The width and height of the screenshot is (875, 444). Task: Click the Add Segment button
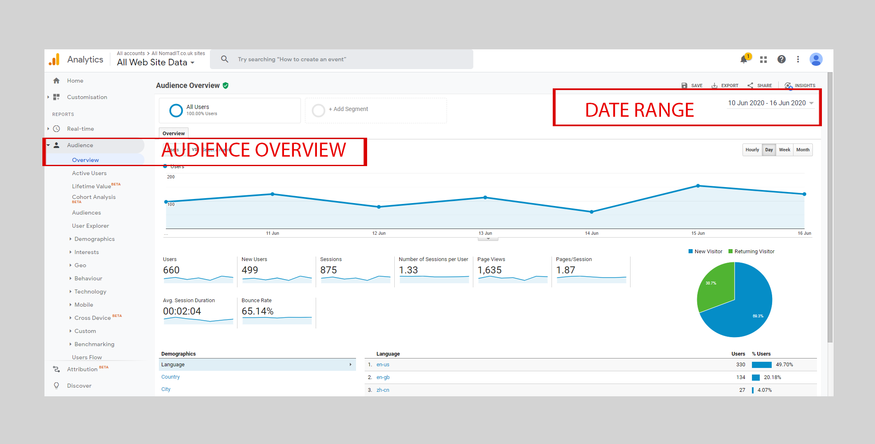[348, 109]
